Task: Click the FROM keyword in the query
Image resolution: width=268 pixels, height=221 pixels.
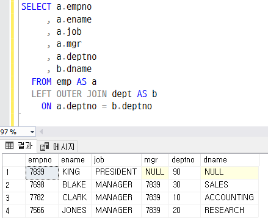Action: 42,82
